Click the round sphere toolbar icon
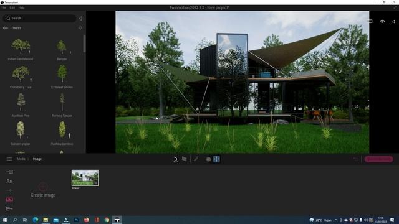Viewport: 399px width, 224px height. [x=208, y=159]
